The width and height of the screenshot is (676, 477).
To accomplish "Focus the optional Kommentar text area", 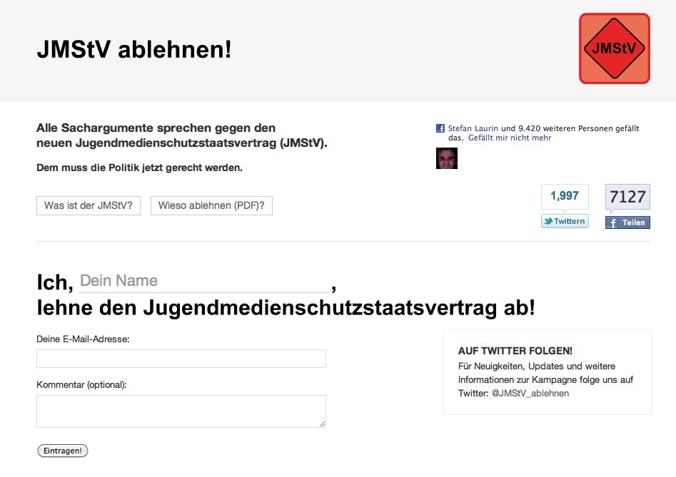I will pos(181,411).
